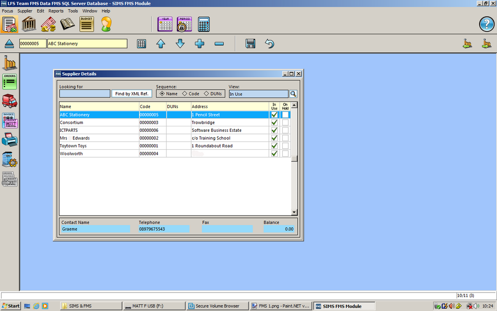Click the Contact Name field Graeme

tap(95, 229)
